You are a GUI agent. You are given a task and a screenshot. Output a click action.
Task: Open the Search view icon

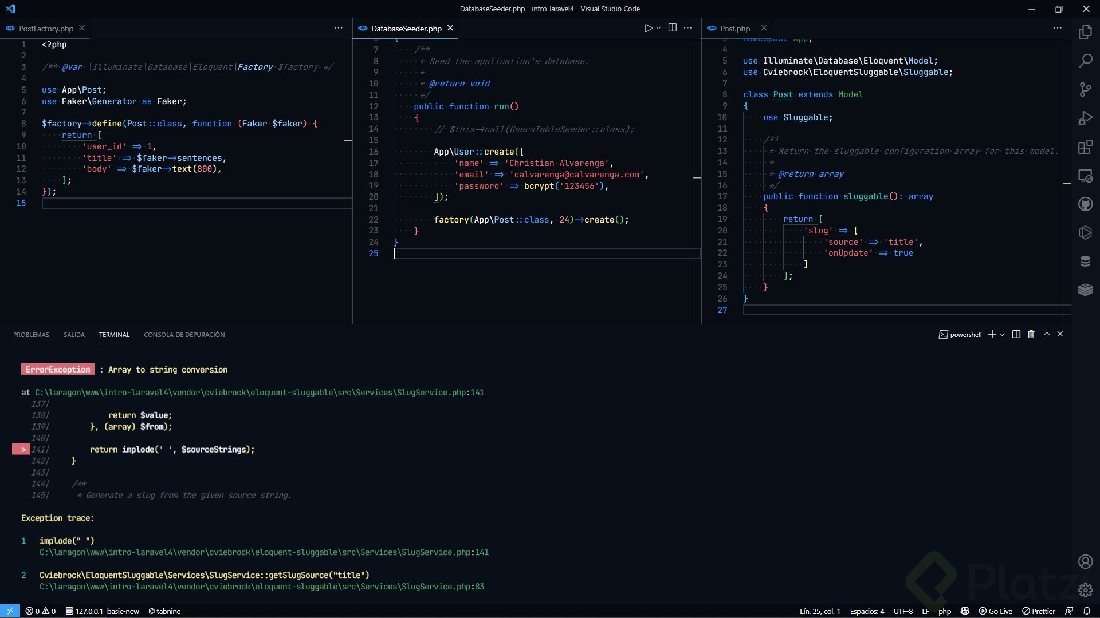click(1085, 61)
